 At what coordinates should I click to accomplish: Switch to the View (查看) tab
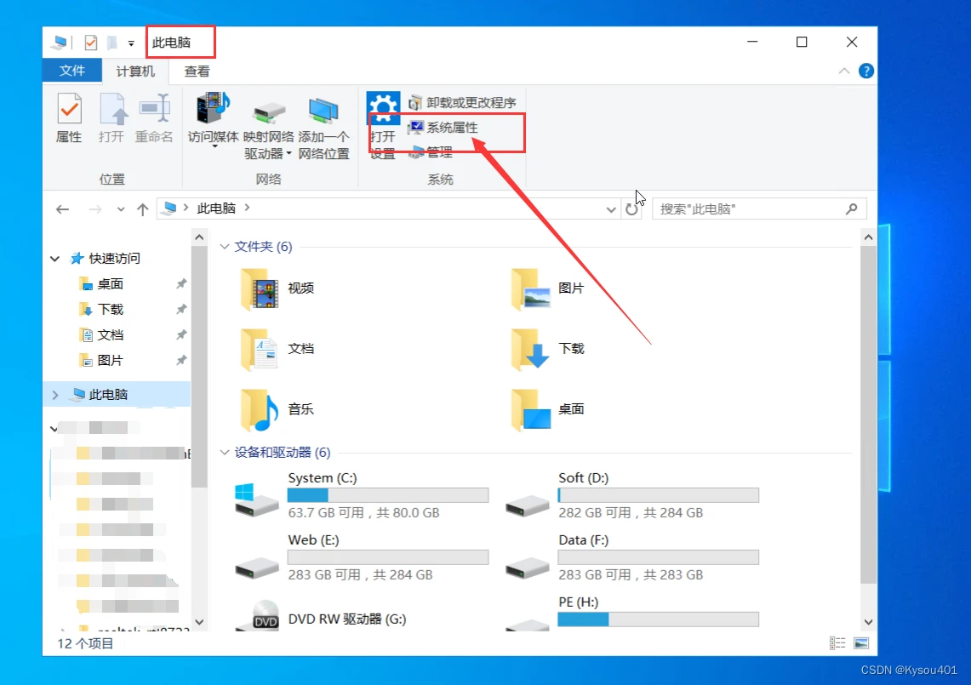coord(197,71)
